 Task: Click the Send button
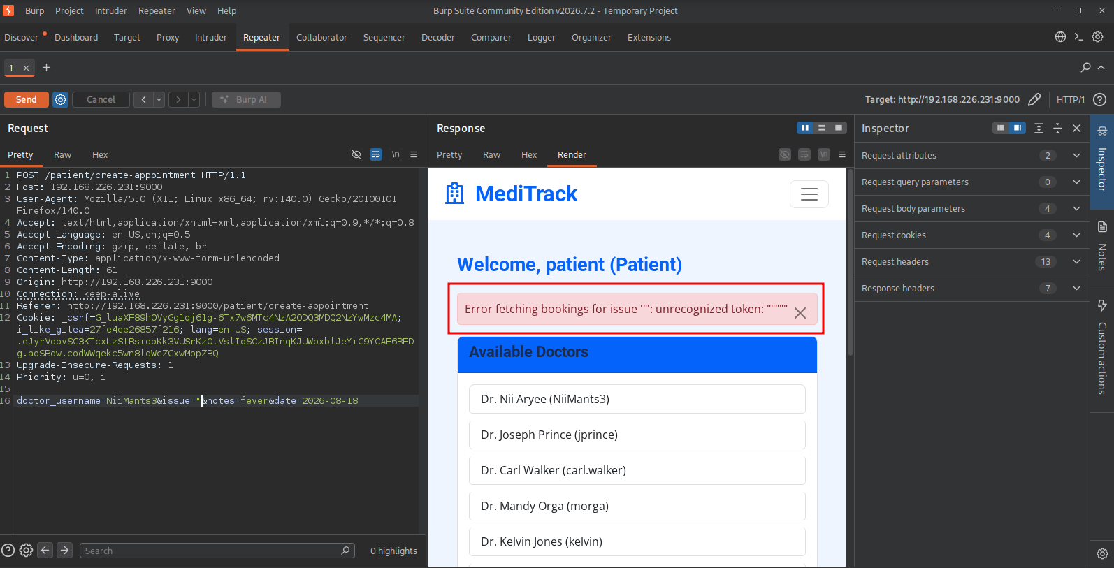27,99
